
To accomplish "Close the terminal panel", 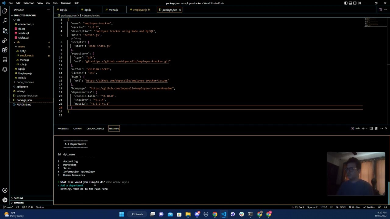I will coord(386,128).
